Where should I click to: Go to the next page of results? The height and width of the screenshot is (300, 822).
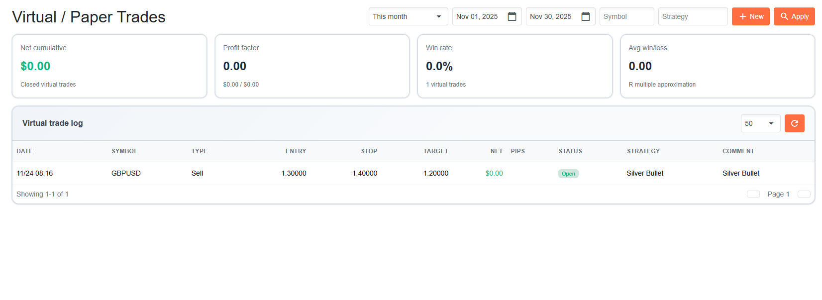(804, 194)
